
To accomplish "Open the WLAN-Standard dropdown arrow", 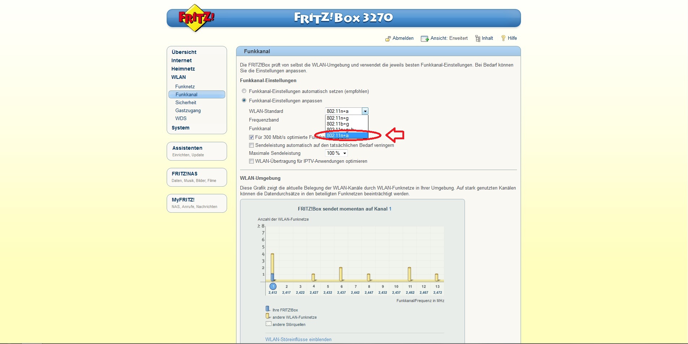I will pyautogui.click(x=365, y=111).
